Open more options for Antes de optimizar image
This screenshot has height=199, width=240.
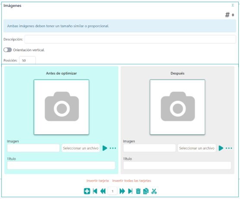click(x=113, y=148)
